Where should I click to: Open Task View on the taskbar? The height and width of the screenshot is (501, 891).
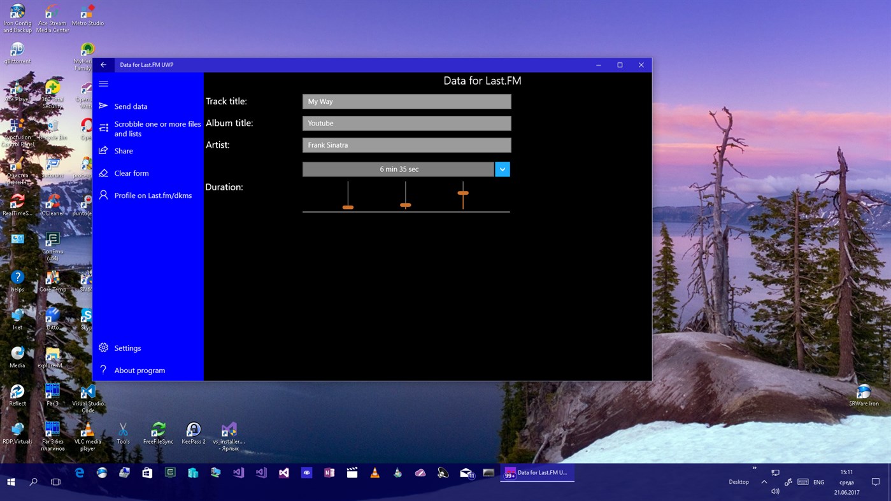click(56, 482)
